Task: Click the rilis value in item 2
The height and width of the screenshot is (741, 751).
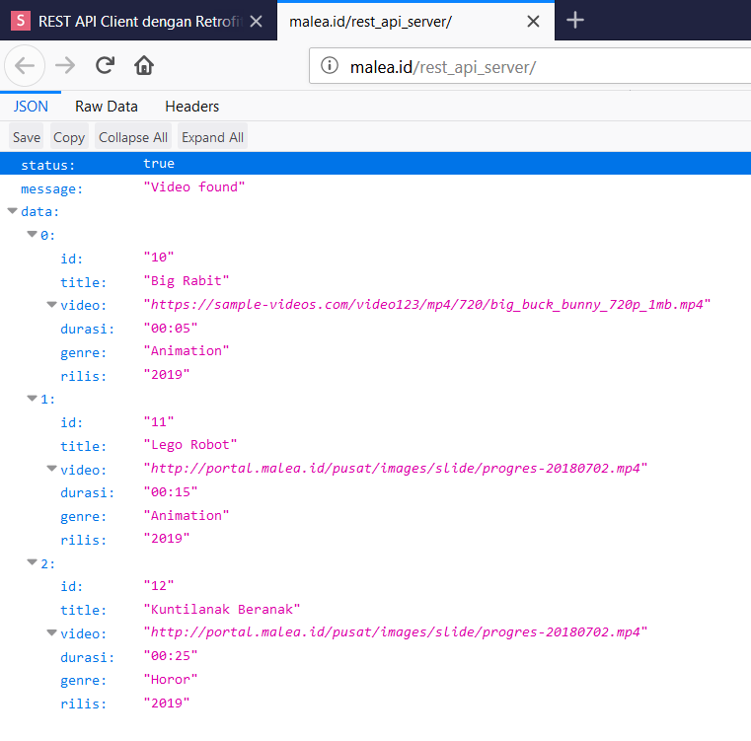Action: tap(167, 703)
